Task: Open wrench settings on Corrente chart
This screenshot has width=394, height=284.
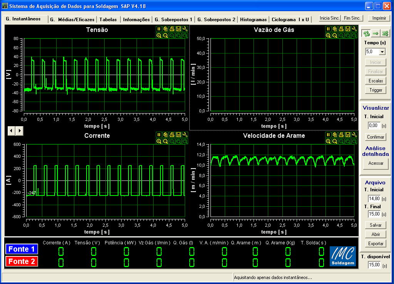Action: [x=185, y=135]
